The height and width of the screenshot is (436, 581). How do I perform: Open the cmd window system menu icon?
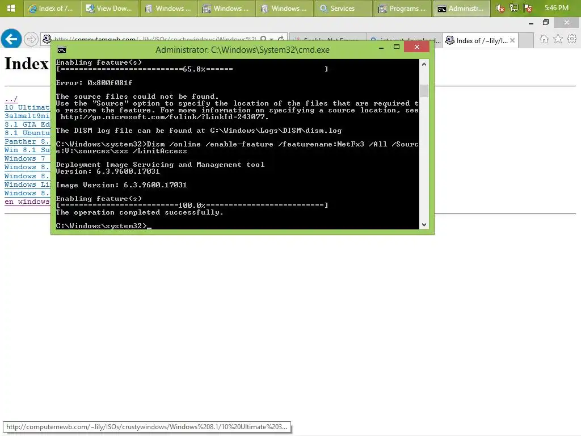[62, 50]
